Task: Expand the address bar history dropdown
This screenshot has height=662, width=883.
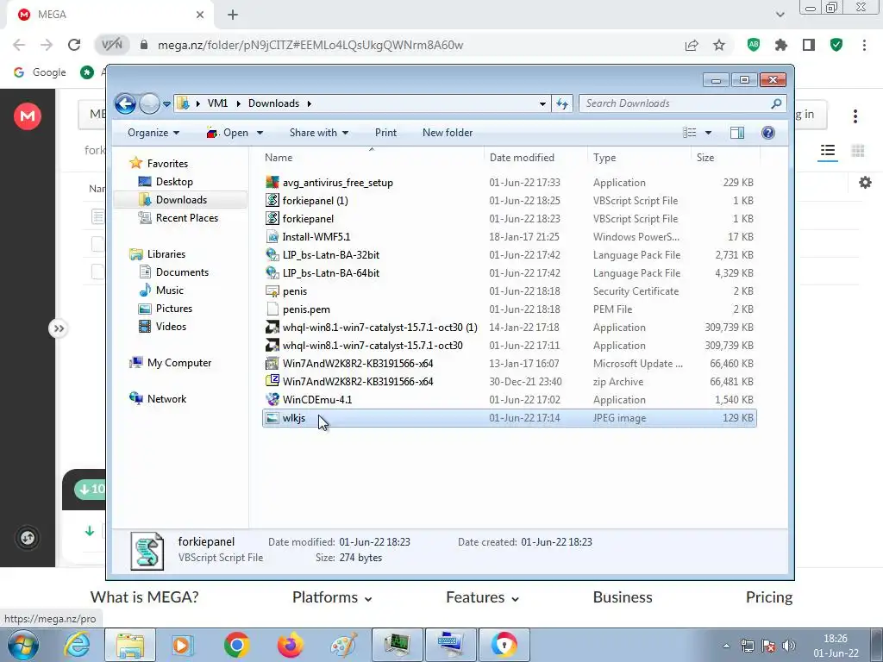Action: [542, 104]
